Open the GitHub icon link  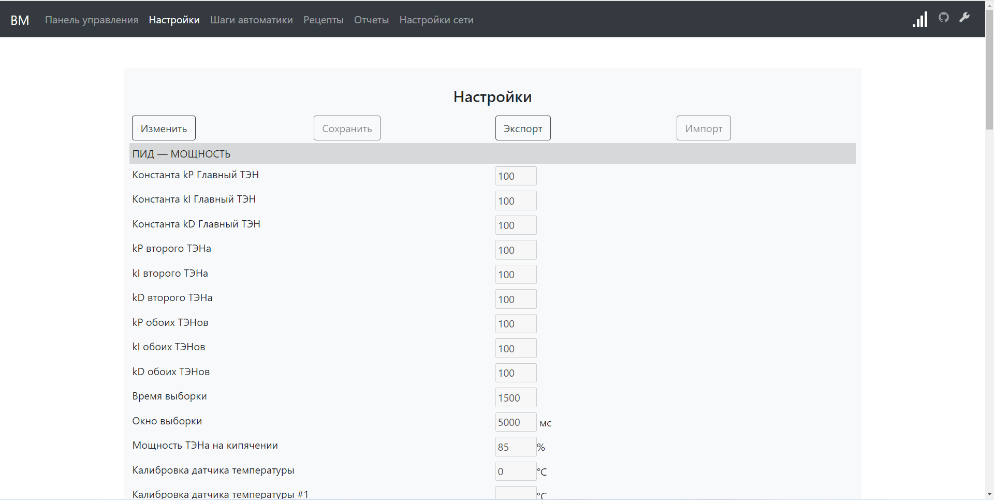(x=944, y=17)
